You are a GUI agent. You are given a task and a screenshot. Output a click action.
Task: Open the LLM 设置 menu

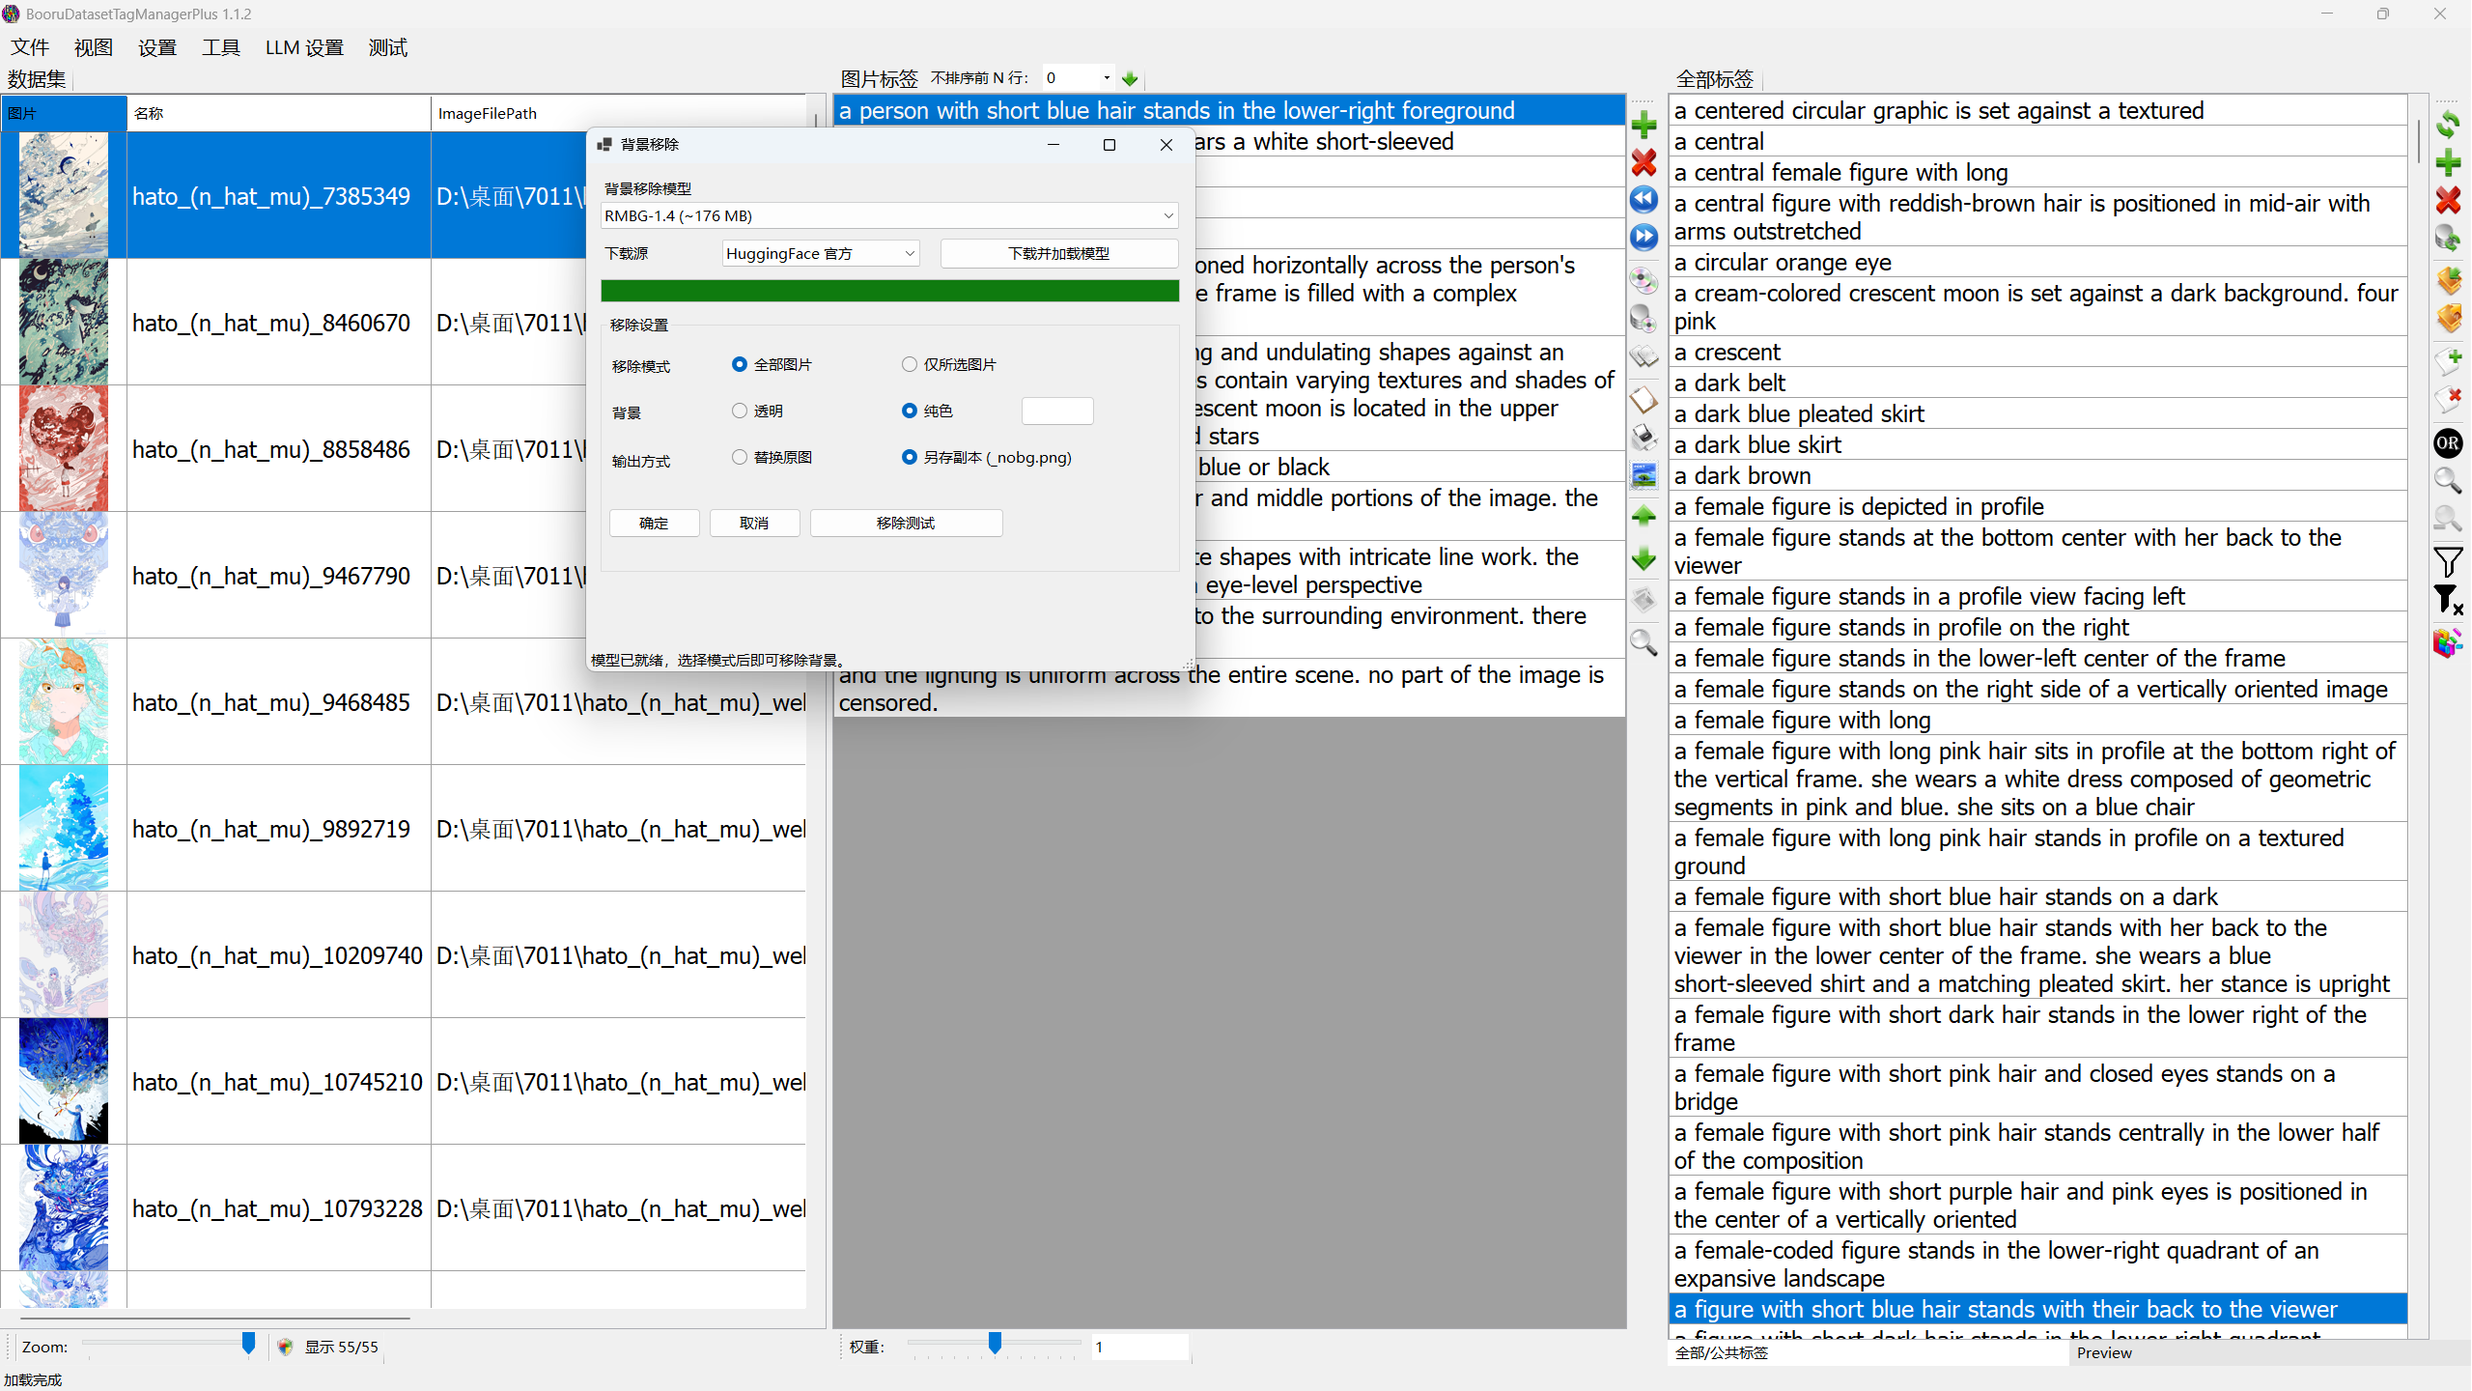[x=304, y=47]
